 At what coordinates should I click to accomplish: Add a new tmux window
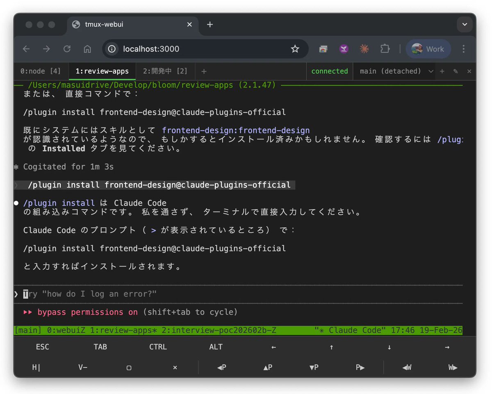coord(204,71)
